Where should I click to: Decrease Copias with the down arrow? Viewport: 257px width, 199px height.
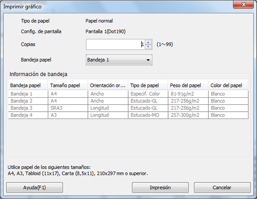(x=148, y=47)
